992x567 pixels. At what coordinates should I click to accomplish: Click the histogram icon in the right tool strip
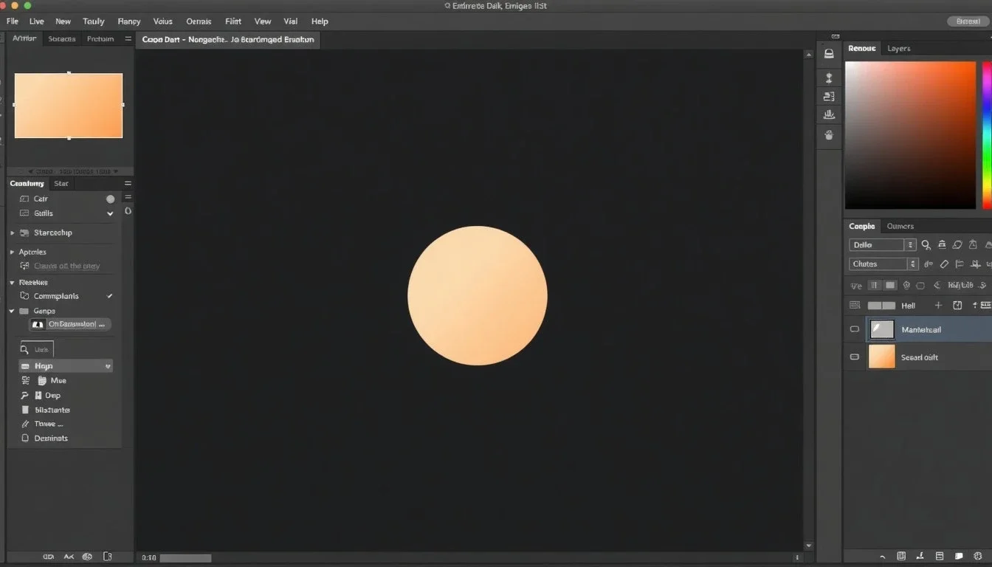click(x=829, y=114)
